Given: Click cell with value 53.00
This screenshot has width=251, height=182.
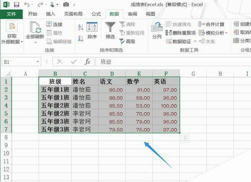Looking at the screenshot, I should point(139,106).
